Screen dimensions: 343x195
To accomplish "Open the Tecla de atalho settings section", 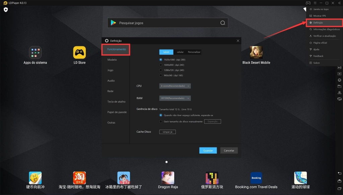I will click(116, 102).
